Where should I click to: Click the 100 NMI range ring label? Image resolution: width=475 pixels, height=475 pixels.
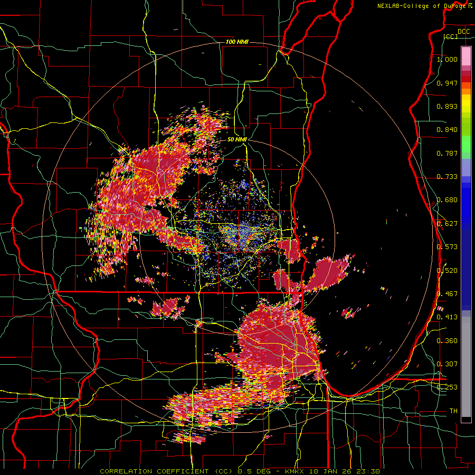(x=237, y=42)
